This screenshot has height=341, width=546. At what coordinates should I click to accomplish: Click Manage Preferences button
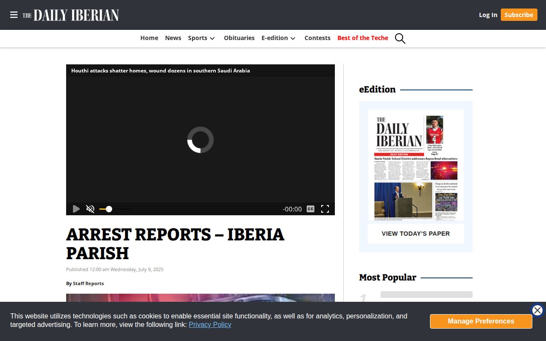click(481, 321)
